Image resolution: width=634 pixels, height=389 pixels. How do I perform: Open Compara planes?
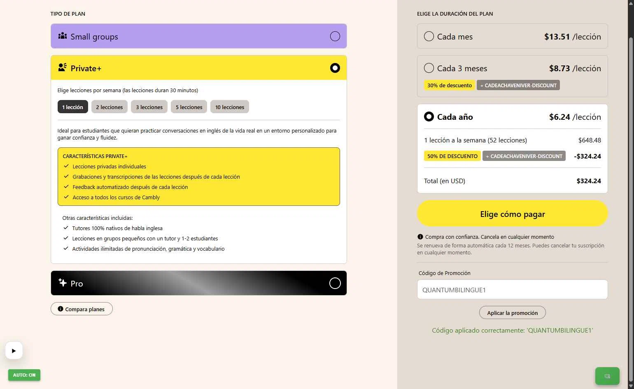tap(82, 309)
